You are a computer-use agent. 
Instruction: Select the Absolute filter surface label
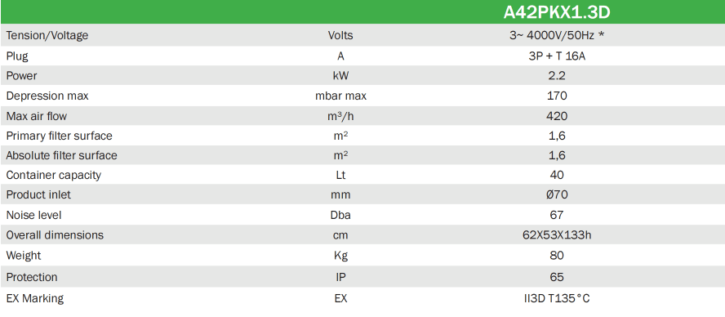tap(61, 155)
